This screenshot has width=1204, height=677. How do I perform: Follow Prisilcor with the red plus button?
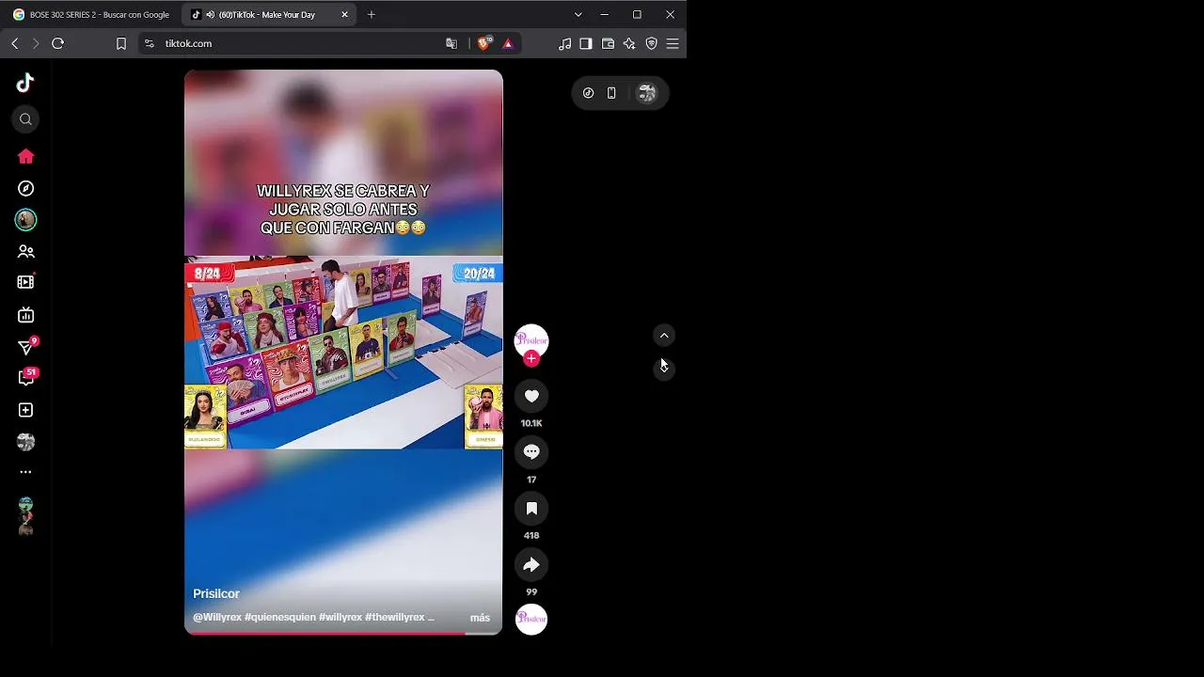click(x=531, y=358)
